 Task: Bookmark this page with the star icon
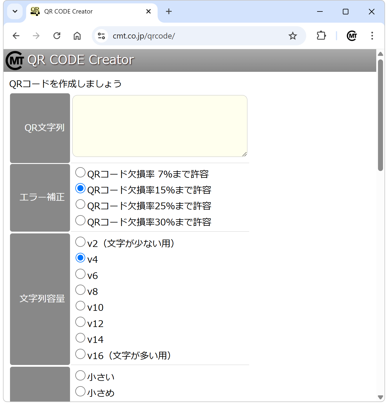coord(293,36)
